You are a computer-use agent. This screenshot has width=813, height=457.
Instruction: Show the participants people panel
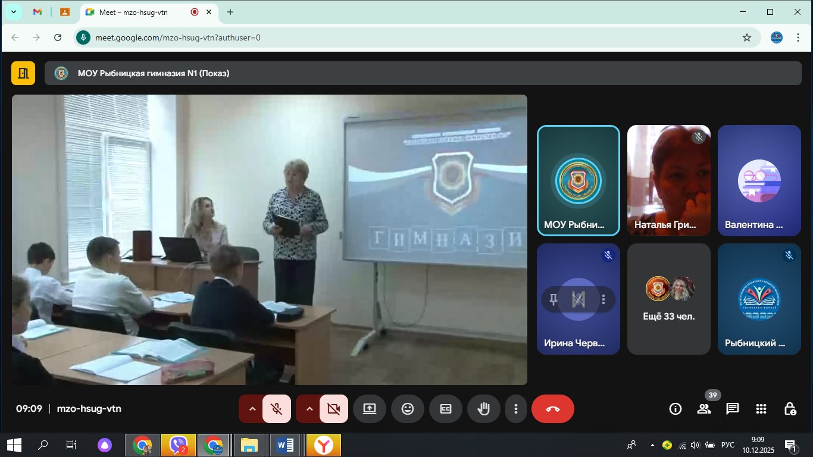pyautogui.click(x=704, y=409)
